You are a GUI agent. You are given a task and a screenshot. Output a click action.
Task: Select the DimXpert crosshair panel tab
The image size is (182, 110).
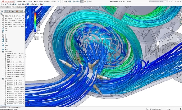[x=13, y=11]
